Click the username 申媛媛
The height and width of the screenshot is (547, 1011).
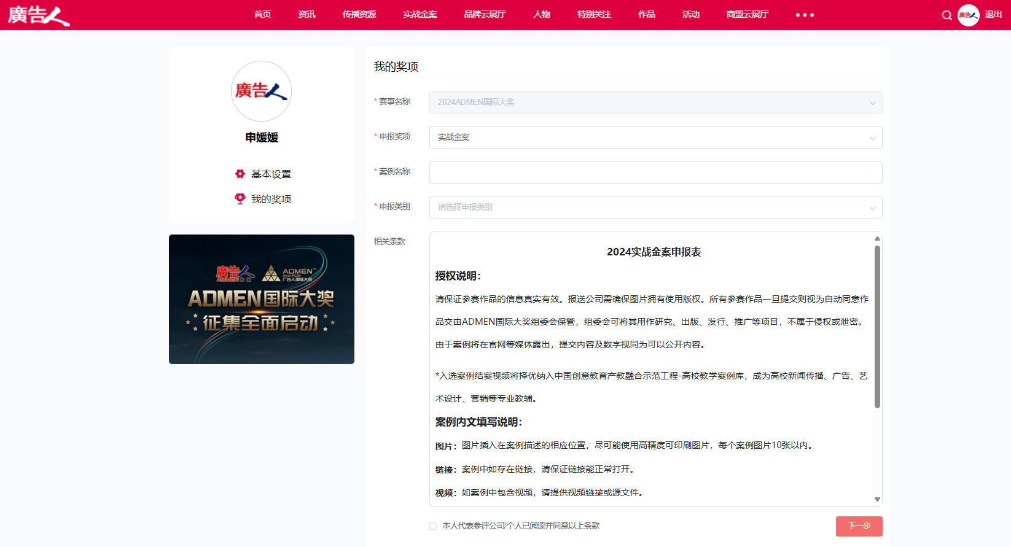click(262, 138)
